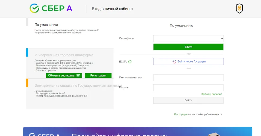The image size is (261, 136).
Task: Log in via Войти через Госуслуги
Action: (x=188, y=62)
